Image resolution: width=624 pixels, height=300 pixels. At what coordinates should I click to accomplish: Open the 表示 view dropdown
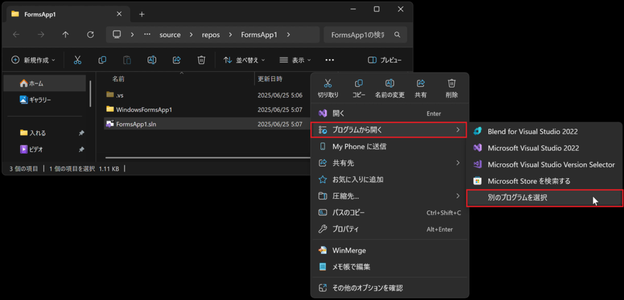coord(296,60)
